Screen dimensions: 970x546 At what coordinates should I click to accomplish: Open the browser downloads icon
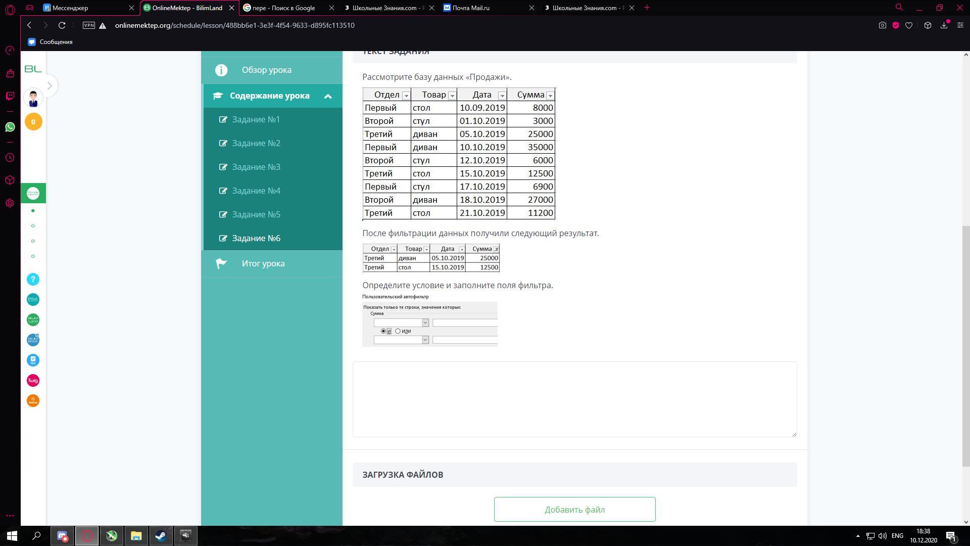[944, 25]
